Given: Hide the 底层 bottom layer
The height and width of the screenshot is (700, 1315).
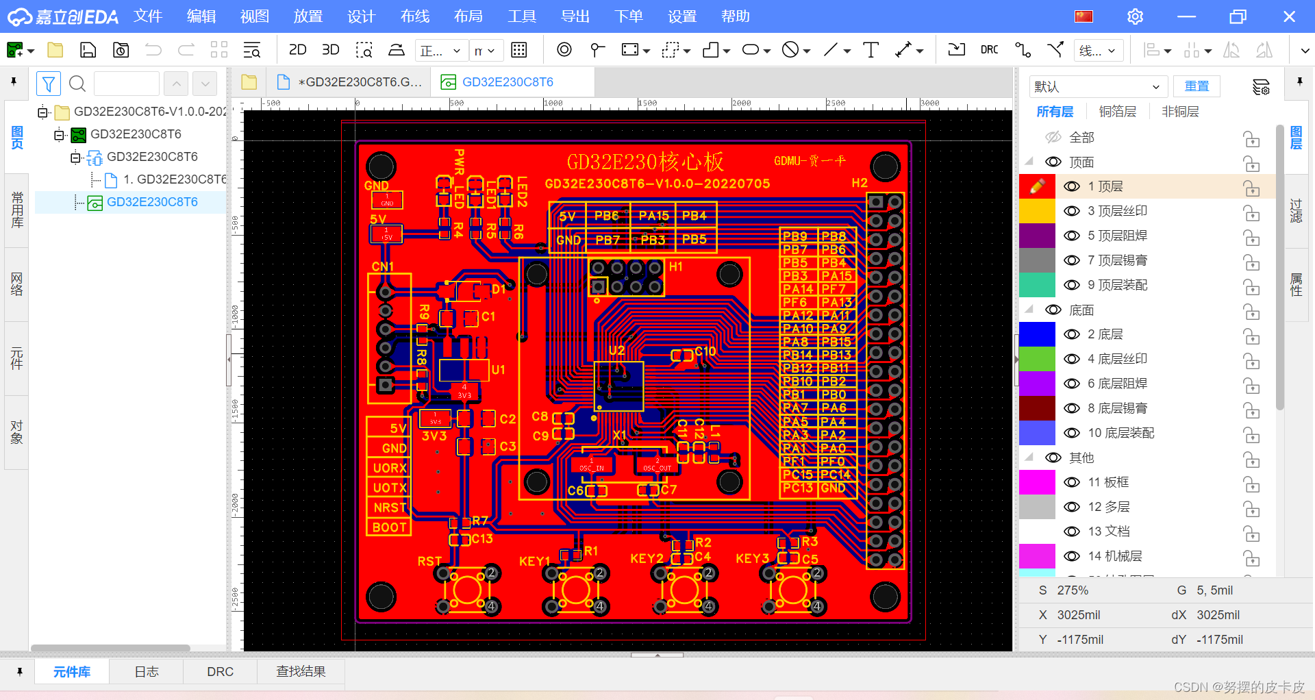Looking at the screenshot, I should pyautogui.click(x=1072, y=334).
